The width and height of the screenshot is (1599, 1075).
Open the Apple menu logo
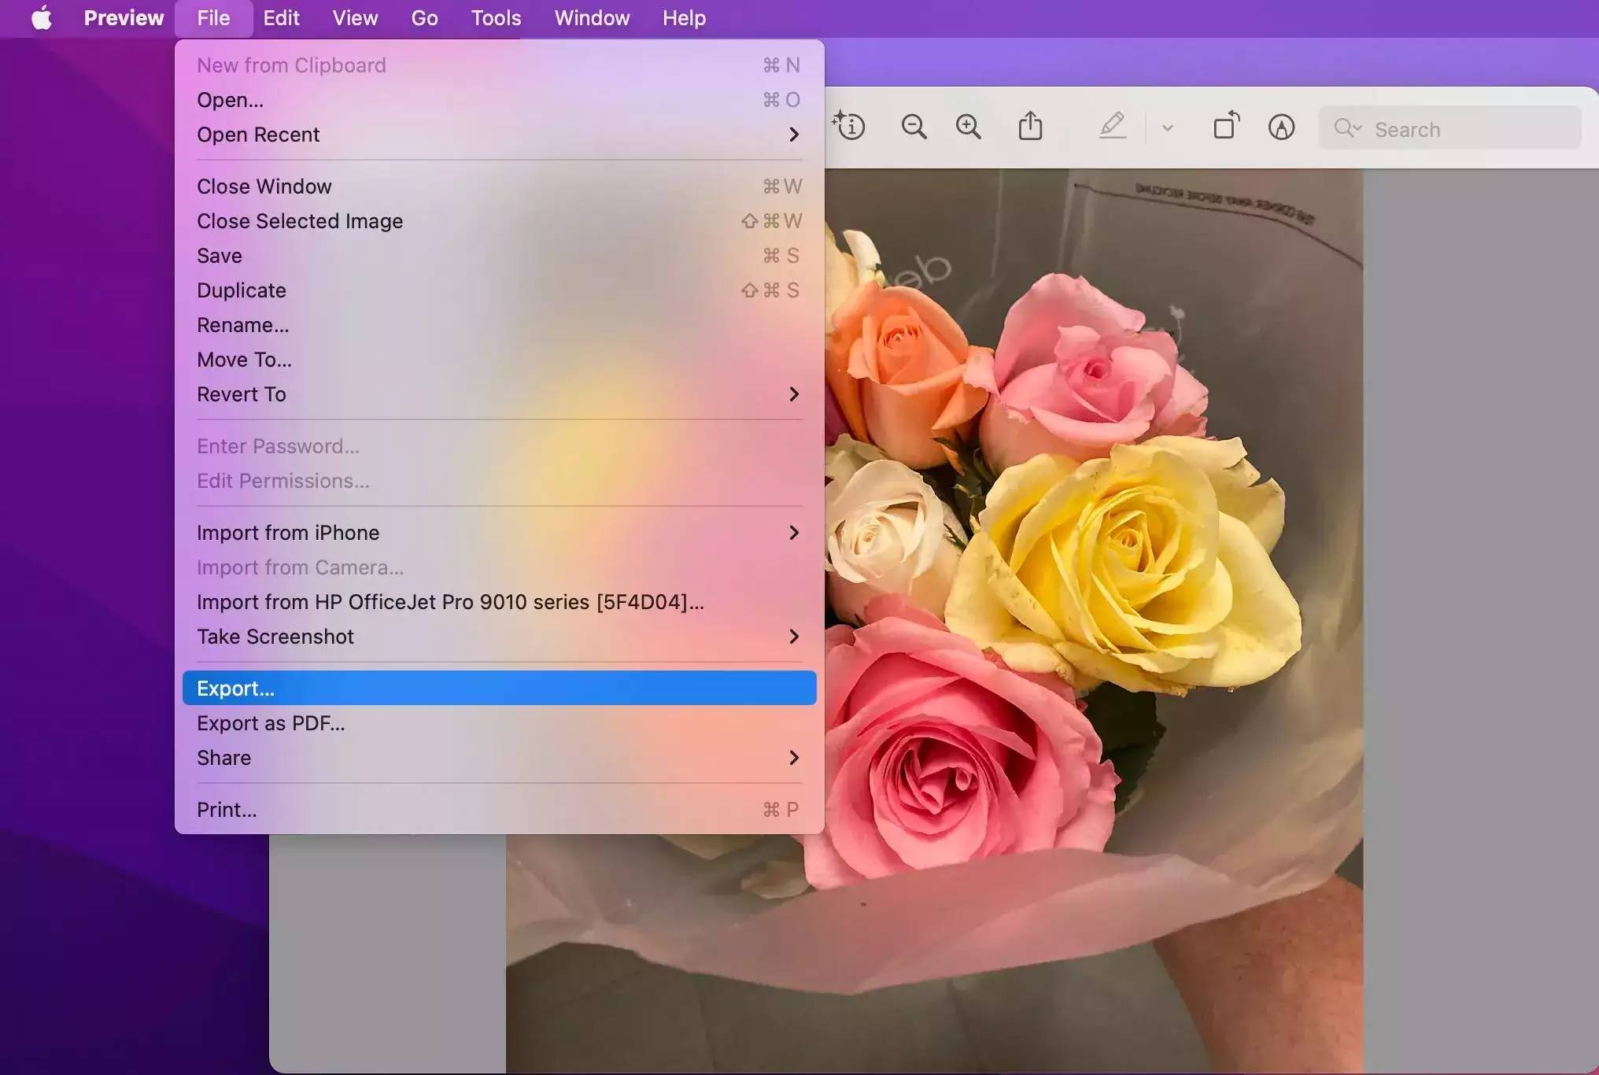pyautogui.click(x=42, y=17)
